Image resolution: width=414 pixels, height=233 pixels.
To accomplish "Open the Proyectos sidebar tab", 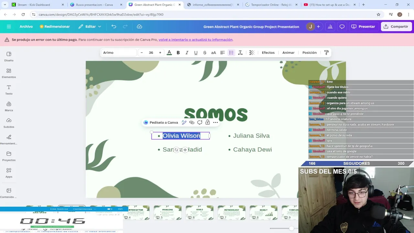I will click(9, 156).
